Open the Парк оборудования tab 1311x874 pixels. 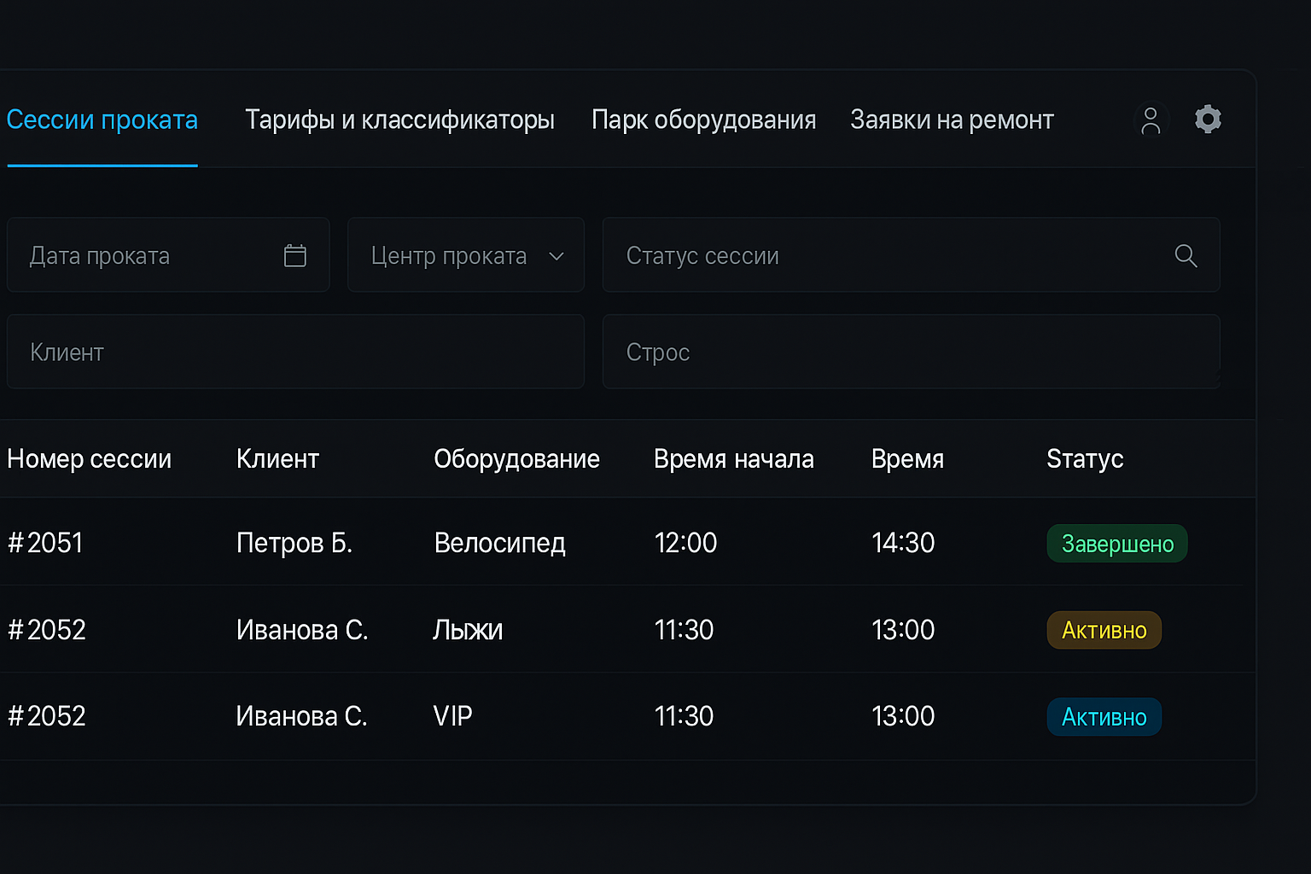(x=703, y=120)
